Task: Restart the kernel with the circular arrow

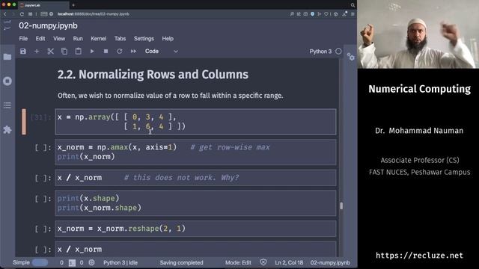Action: [120, 52]
